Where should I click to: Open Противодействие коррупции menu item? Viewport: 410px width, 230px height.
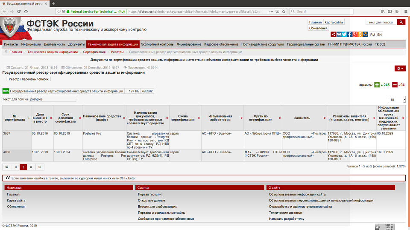(262, 44)
